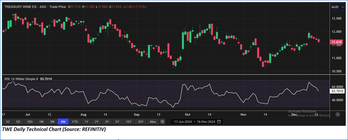Click the Aug label on time axis
The width and height of the screenshot is (348, 140).
pos(83,114)
